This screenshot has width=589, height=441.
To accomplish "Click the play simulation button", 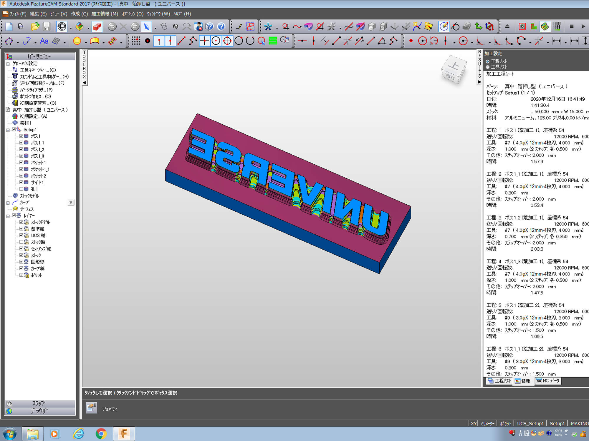I will coord(583,26).
